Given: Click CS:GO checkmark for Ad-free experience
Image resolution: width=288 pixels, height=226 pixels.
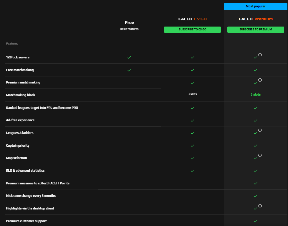Looking at the screenshot, I should tap(192, 120).
